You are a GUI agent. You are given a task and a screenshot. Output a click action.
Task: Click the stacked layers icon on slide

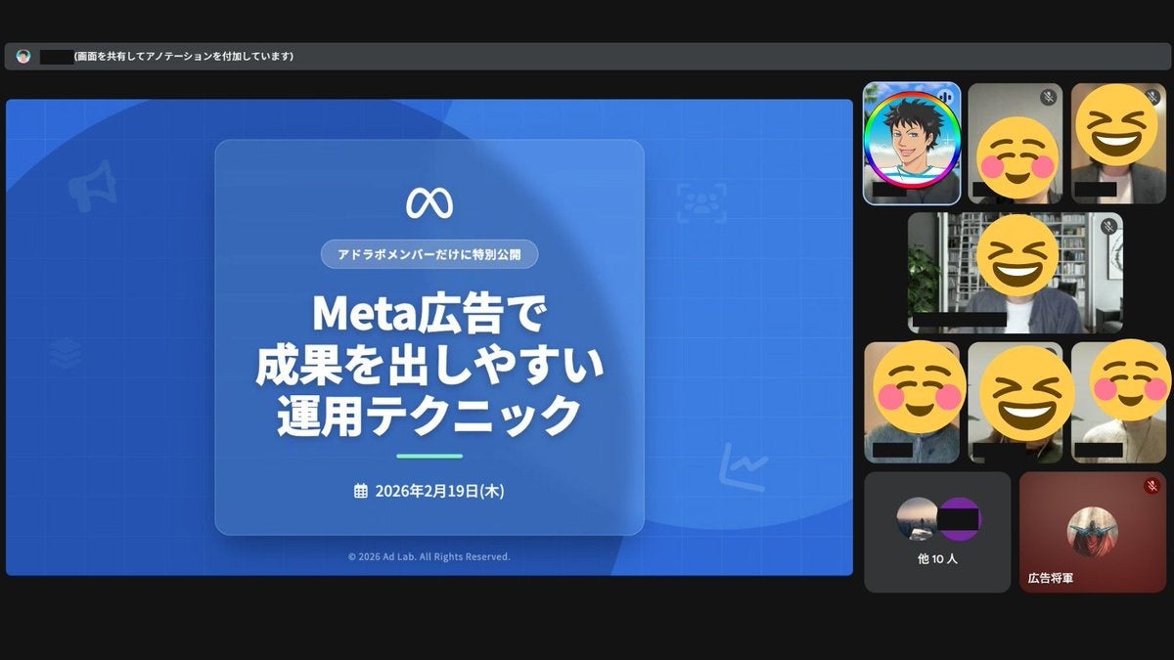(66, 354)
